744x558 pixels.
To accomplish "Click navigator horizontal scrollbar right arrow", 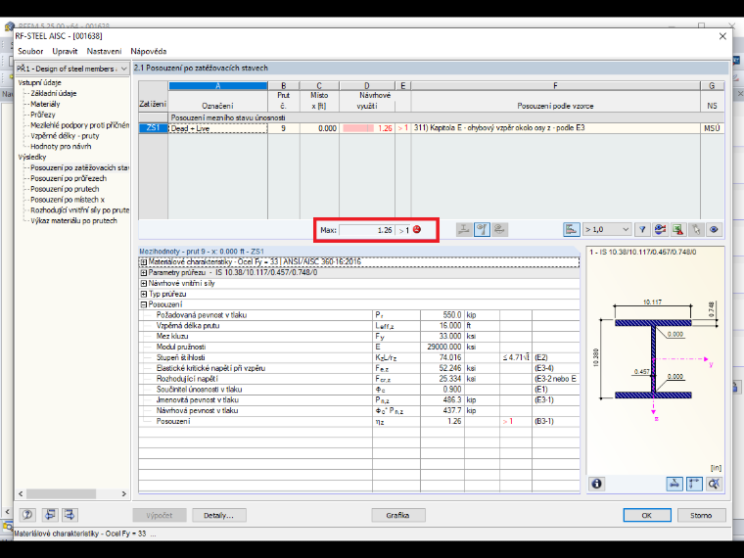I will click(124, 494).
